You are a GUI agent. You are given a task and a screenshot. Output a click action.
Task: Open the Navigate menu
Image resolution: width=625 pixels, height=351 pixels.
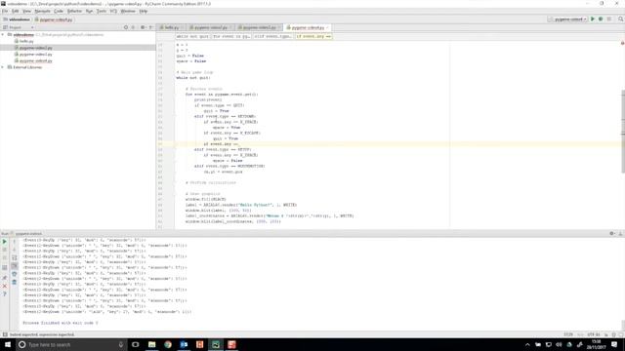(42, 11)
